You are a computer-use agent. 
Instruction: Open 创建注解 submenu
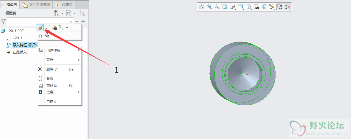click(x=59, y=50)
